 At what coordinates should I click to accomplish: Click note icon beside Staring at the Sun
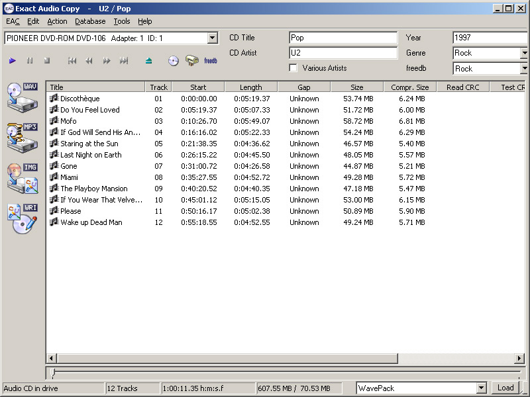point(54,143)
